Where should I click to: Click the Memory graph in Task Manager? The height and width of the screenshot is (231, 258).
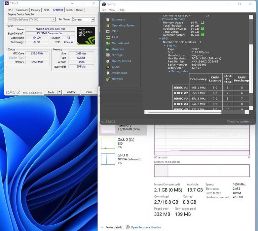point(202,140)
